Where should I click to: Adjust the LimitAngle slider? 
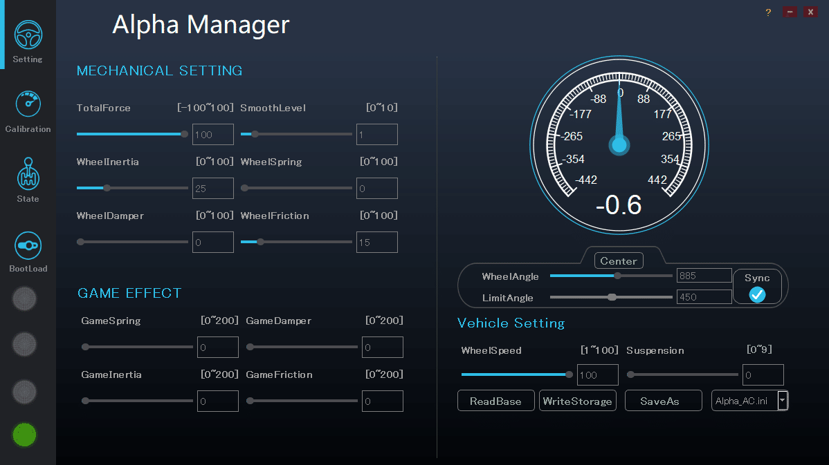pos(611,297)
